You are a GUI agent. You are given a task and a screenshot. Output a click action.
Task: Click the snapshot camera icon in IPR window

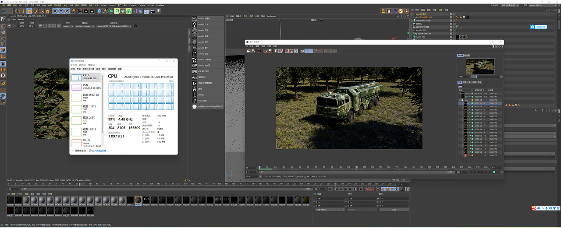coord(135,26)
